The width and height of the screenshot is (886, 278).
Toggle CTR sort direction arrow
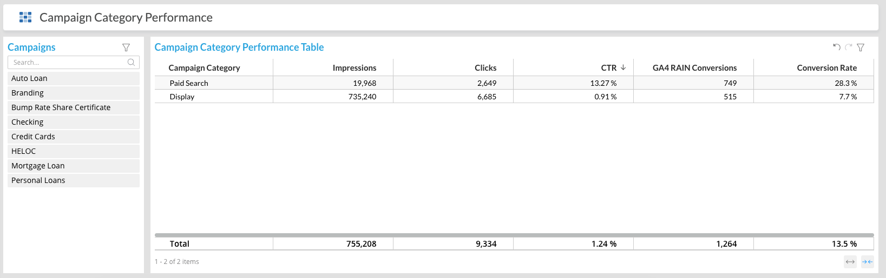623,67
